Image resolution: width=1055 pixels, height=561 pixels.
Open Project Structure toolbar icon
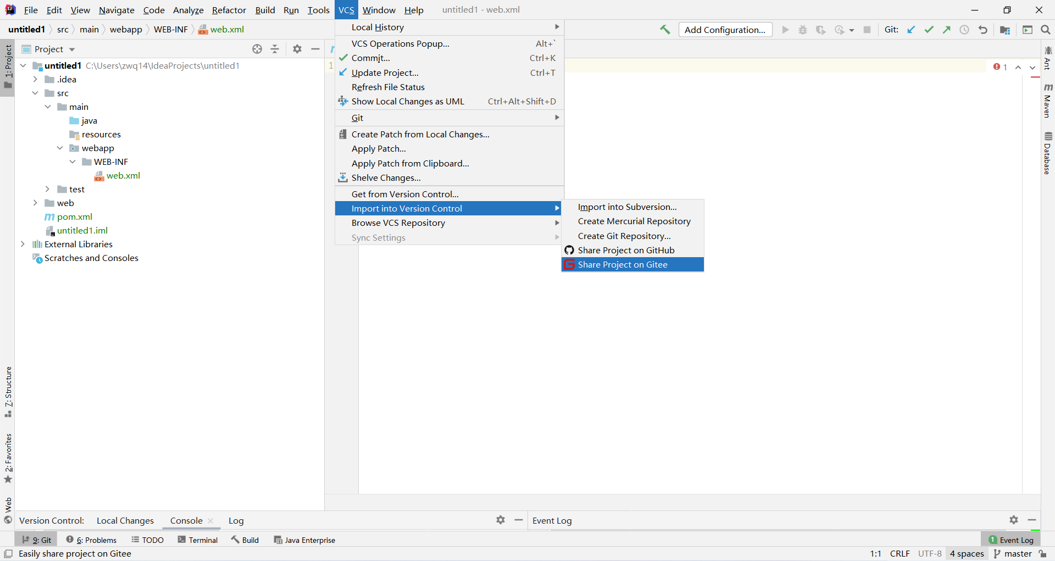point(1005,30)
